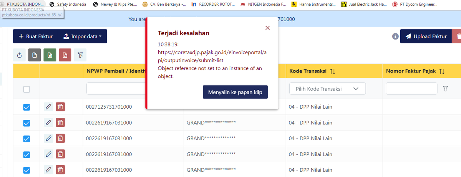This screenshot has height=177, width=461.
Task: Click the refresh table icon
Action: click(x=19, y=55)
